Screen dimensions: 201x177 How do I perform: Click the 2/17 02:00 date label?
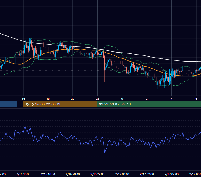(147, 174)
